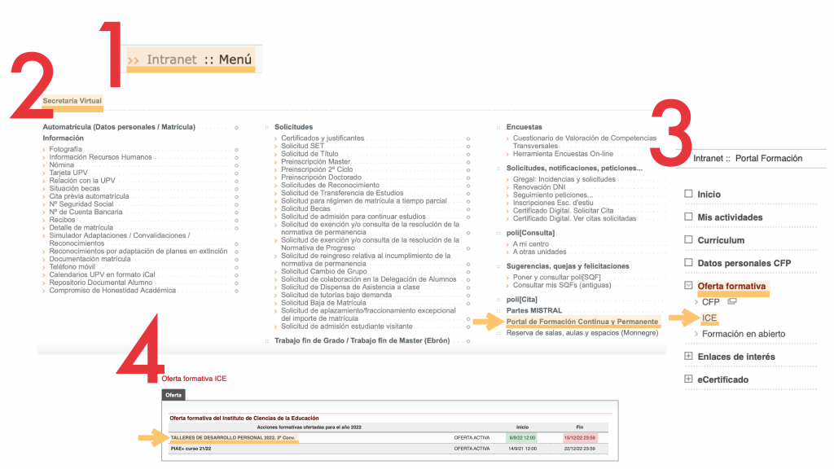Expand the Enlaces de interés section
The image size is (834, 469).
point(688,357)
